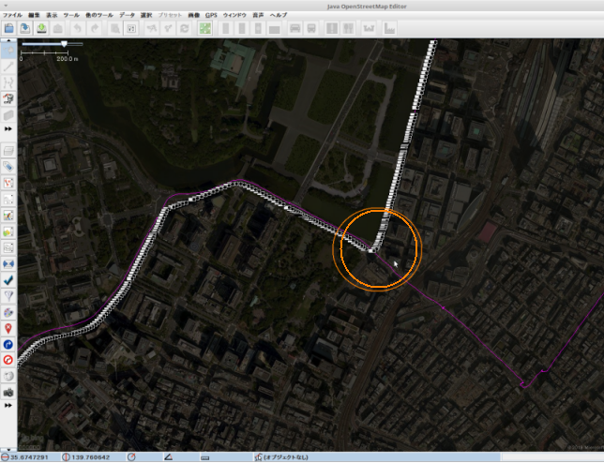Toggle the map paint styles panel icon

(x=8, y=216)
